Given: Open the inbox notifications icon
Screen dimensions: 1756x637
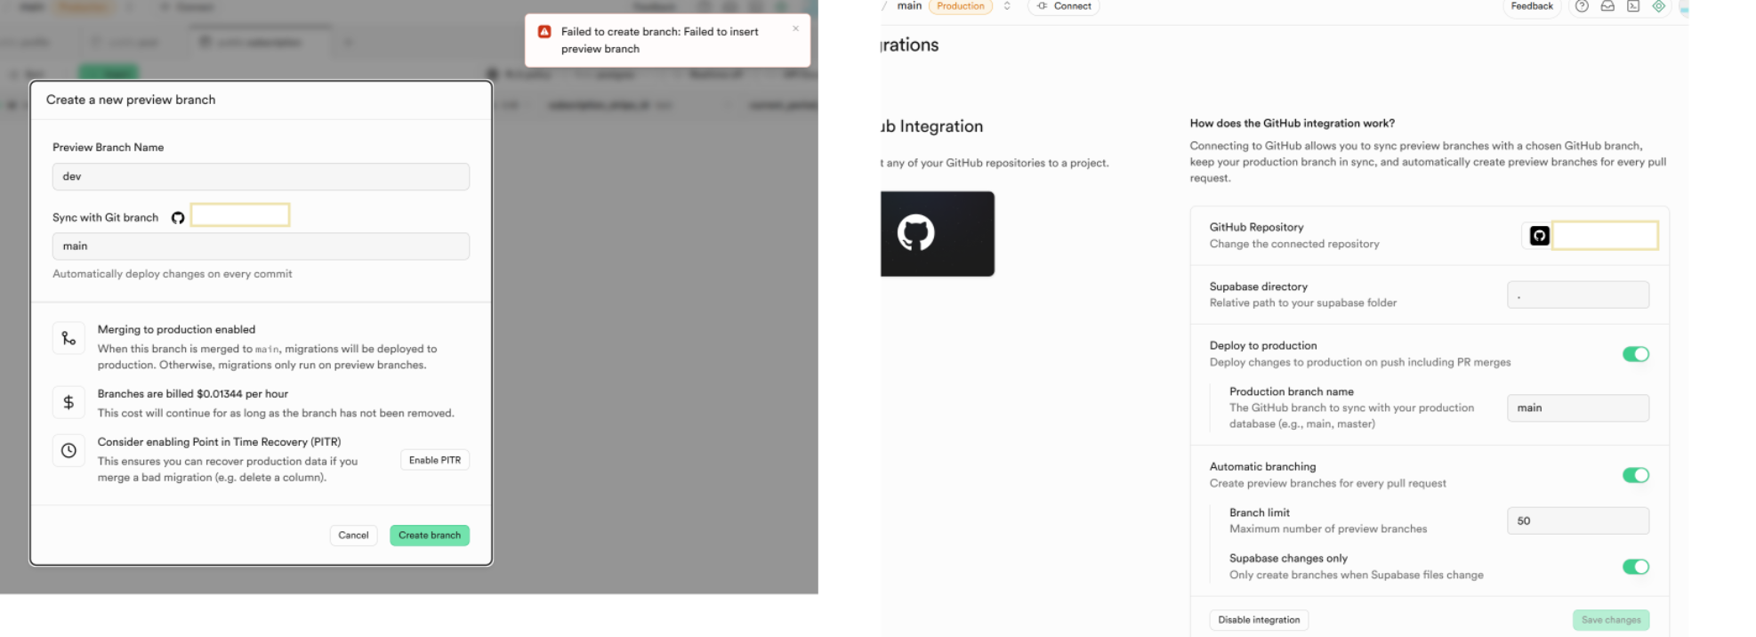Looking at the screenshot, I should coord(1607,6).
